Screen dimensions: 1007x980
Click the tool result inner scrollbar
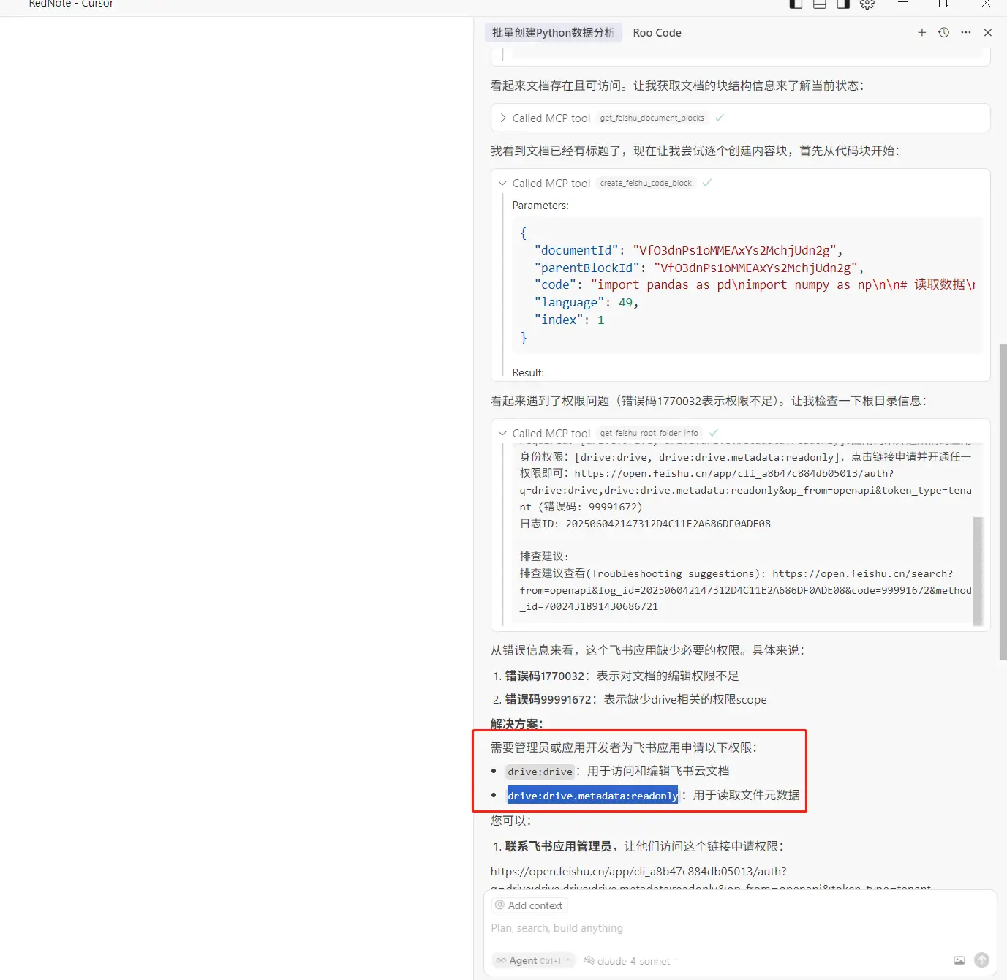[978, 571]
